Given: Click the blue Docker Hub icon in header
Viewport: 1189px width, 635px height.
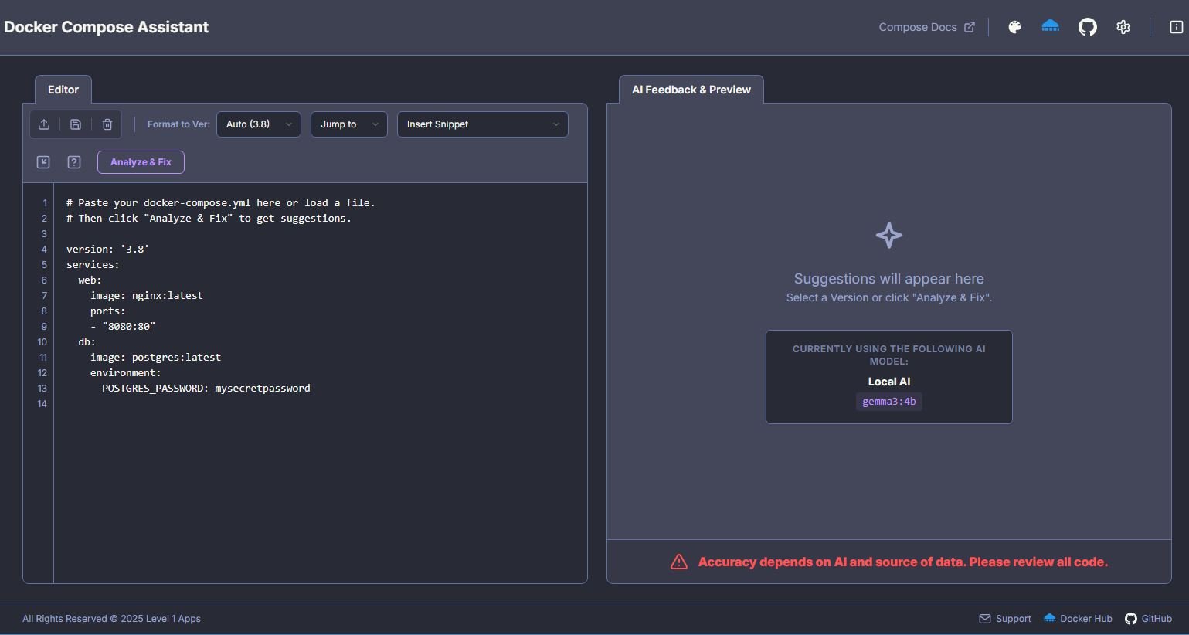Looking at the screenshot, I should 1051,27.
